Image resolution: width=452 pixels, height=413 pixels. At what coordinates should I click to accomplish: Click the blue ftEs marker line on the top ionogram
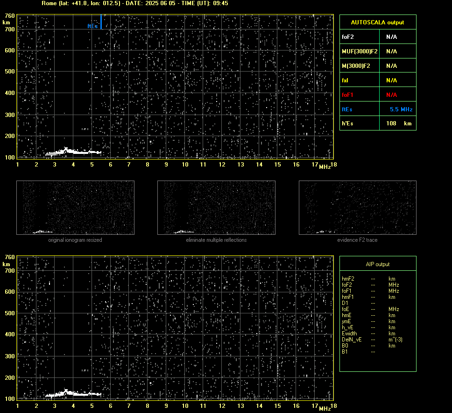click(x=101, y=22)
